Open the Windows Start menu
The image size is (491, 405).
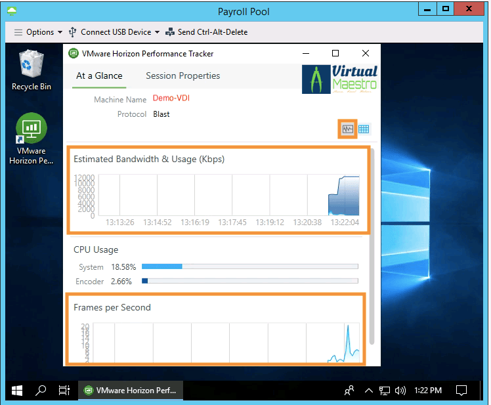(17, 390)
